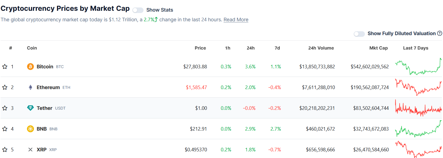443x158 pixels.
Task: Open the Bitcoin coin page link
Action: tap(45, 67)
